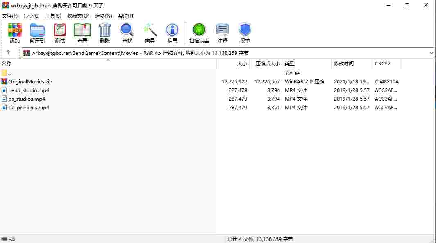Open the 帮助(H) menu
Image resolution: width=436 pixels, height=243 pixels.
[126, 16]
